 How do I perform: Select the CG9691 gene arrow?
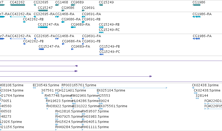[83, 10]
